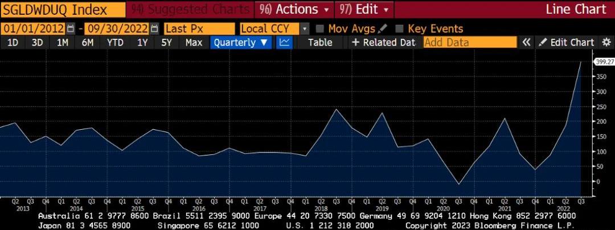This screenshot has width=615, height=230.
Task: Expand the Quarterly frequency dropdown
Action: (241, 42)
